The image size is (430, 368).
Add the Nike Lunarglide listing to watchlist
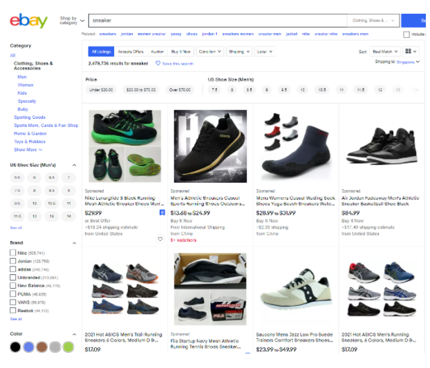pyautogui.click(x=160, y=240)
